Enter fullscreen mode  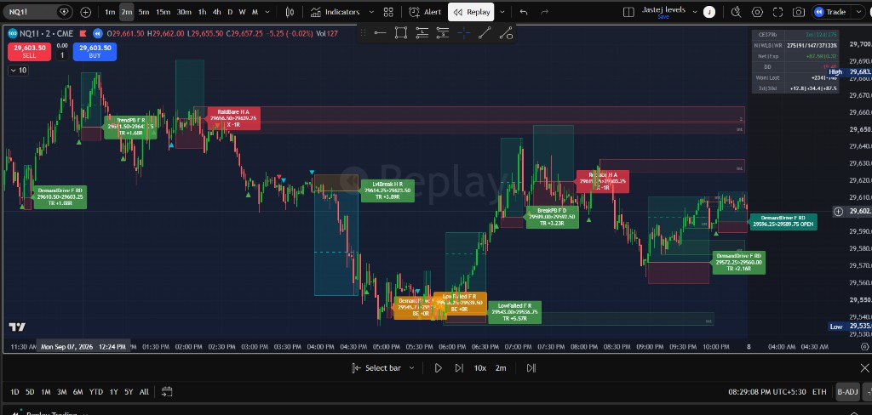(x=778, y=12)
